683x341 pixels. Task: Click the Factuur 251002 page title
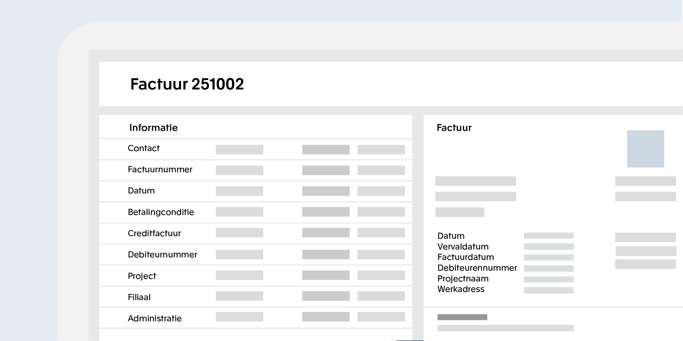(187, 84)
